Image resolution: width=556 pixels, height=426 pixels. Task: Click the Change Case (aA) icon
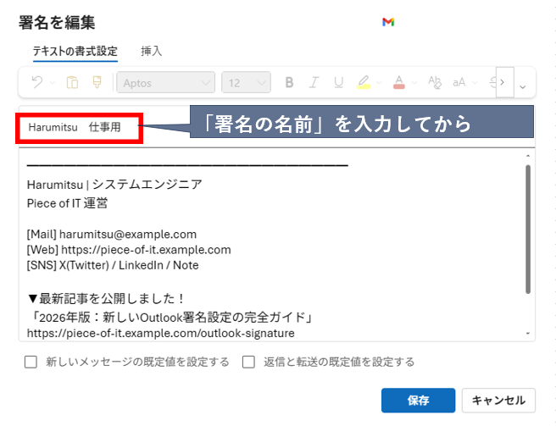[459, 83]
